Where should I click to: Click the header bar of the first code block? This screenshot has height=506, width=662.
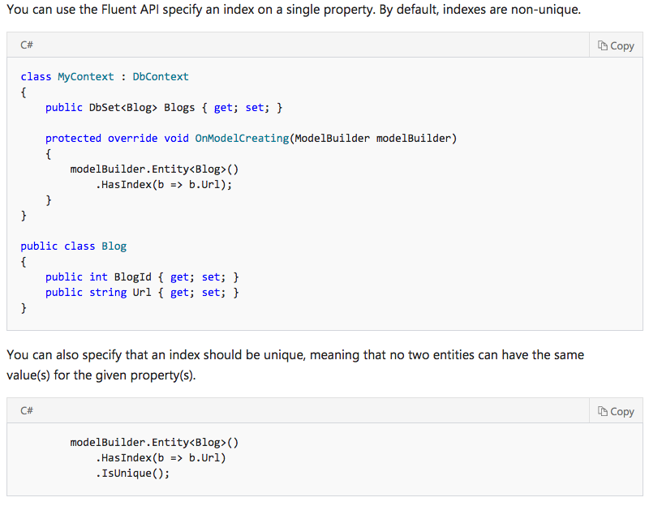pos(325,45)
